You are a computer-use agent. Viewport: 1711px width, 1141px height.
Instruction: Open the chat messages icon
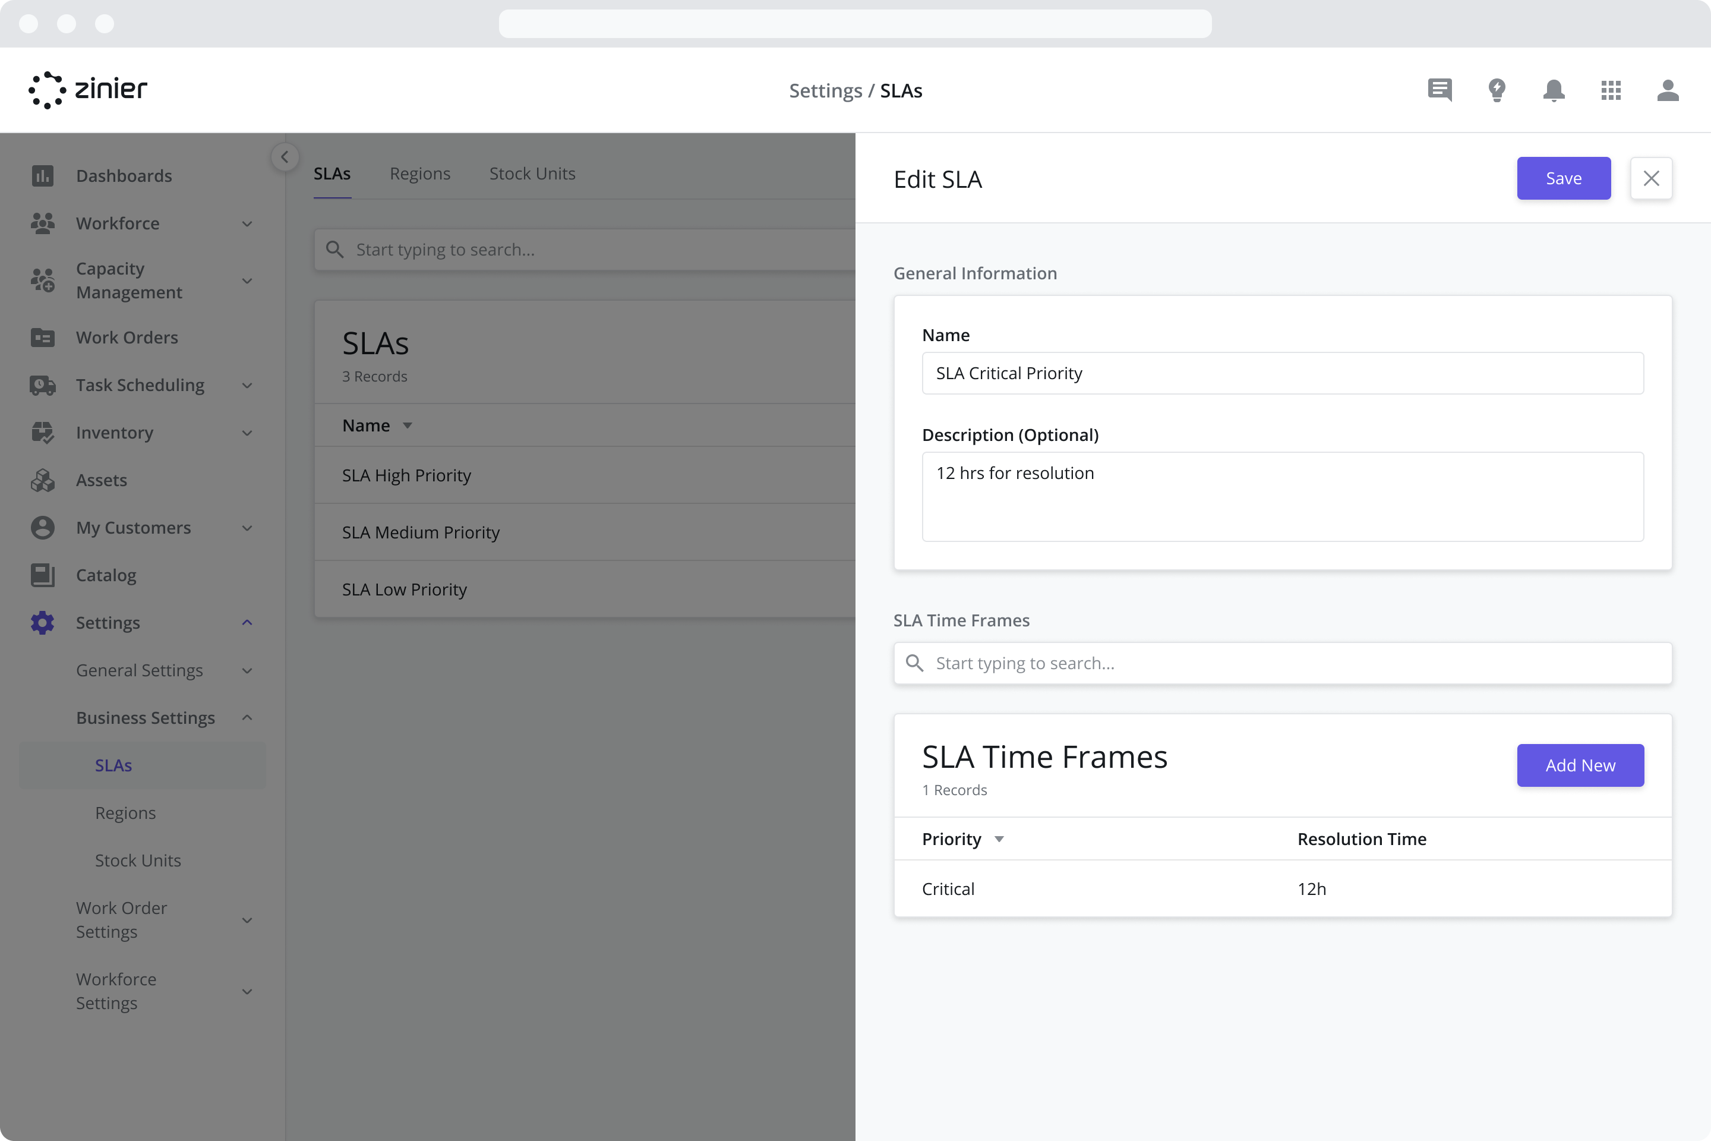click(1439, 90)
